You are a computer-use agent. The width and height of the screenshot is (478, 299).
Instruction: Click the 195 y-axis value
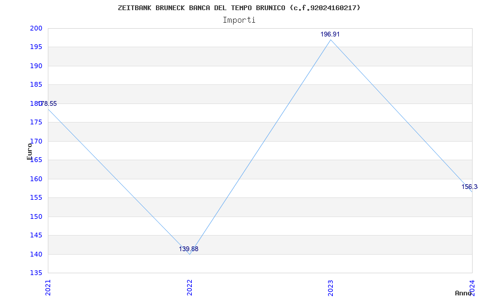pos(36,47)
